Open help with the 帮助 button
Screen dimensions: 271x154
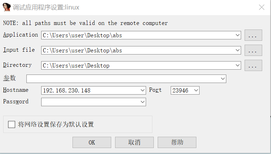[x=177, y=142]
